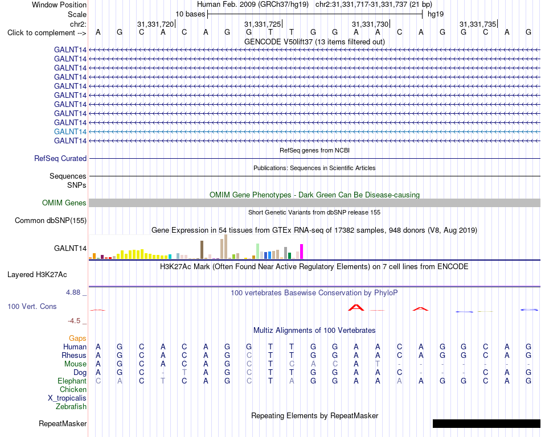Click the 4.88 PhyloP maximum value
This screenshot has width=541, height=437.
click(x=73, y=292)
